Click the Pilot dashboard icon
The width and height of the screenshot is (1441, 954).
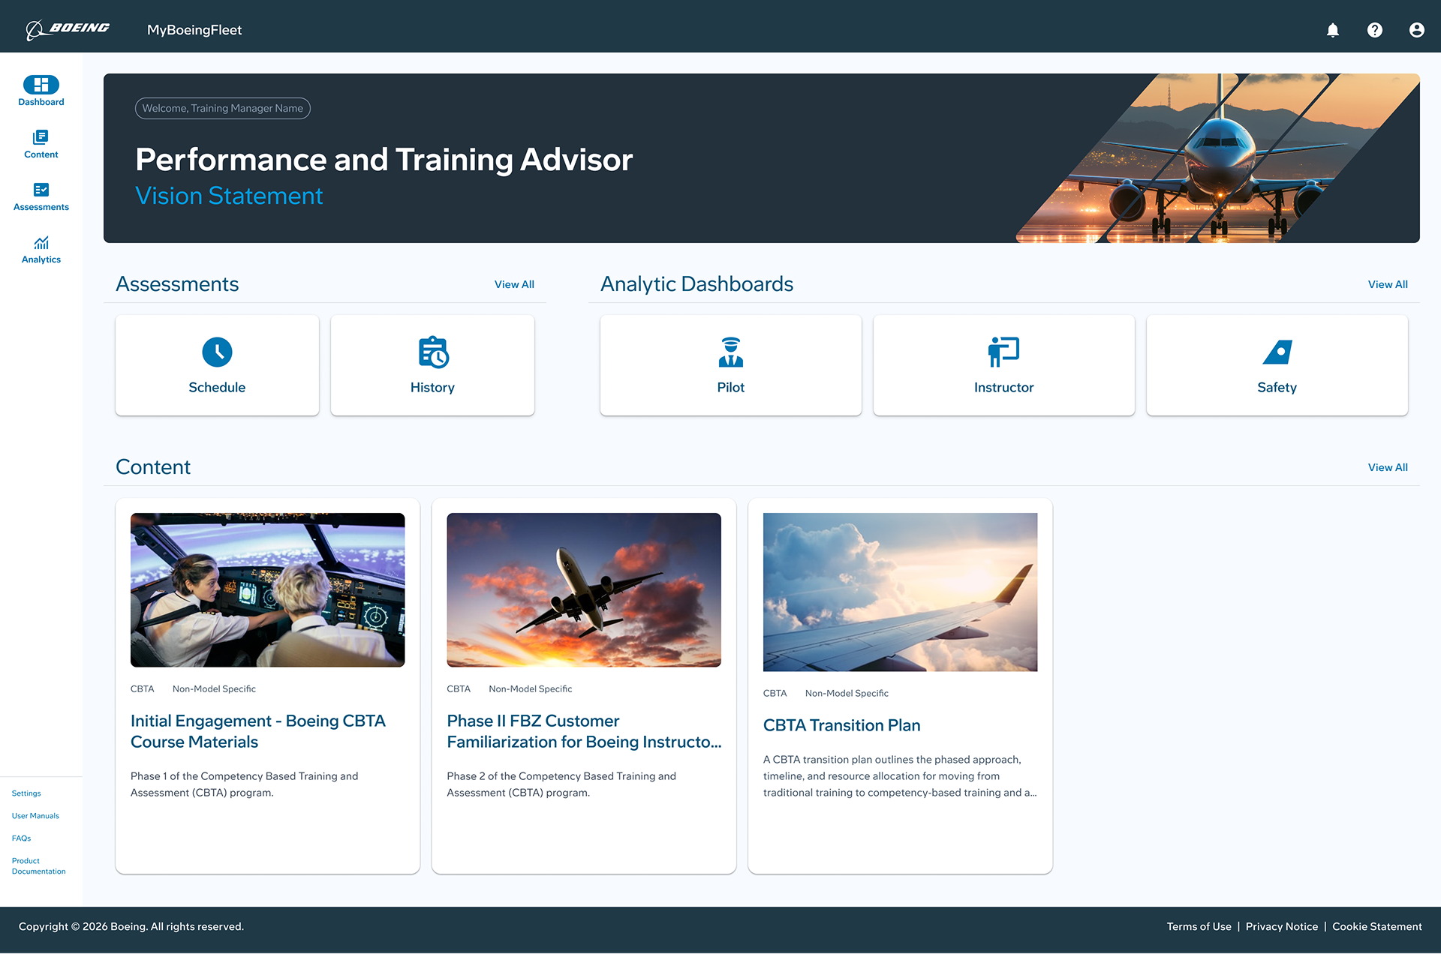click(x=731, y=352)
